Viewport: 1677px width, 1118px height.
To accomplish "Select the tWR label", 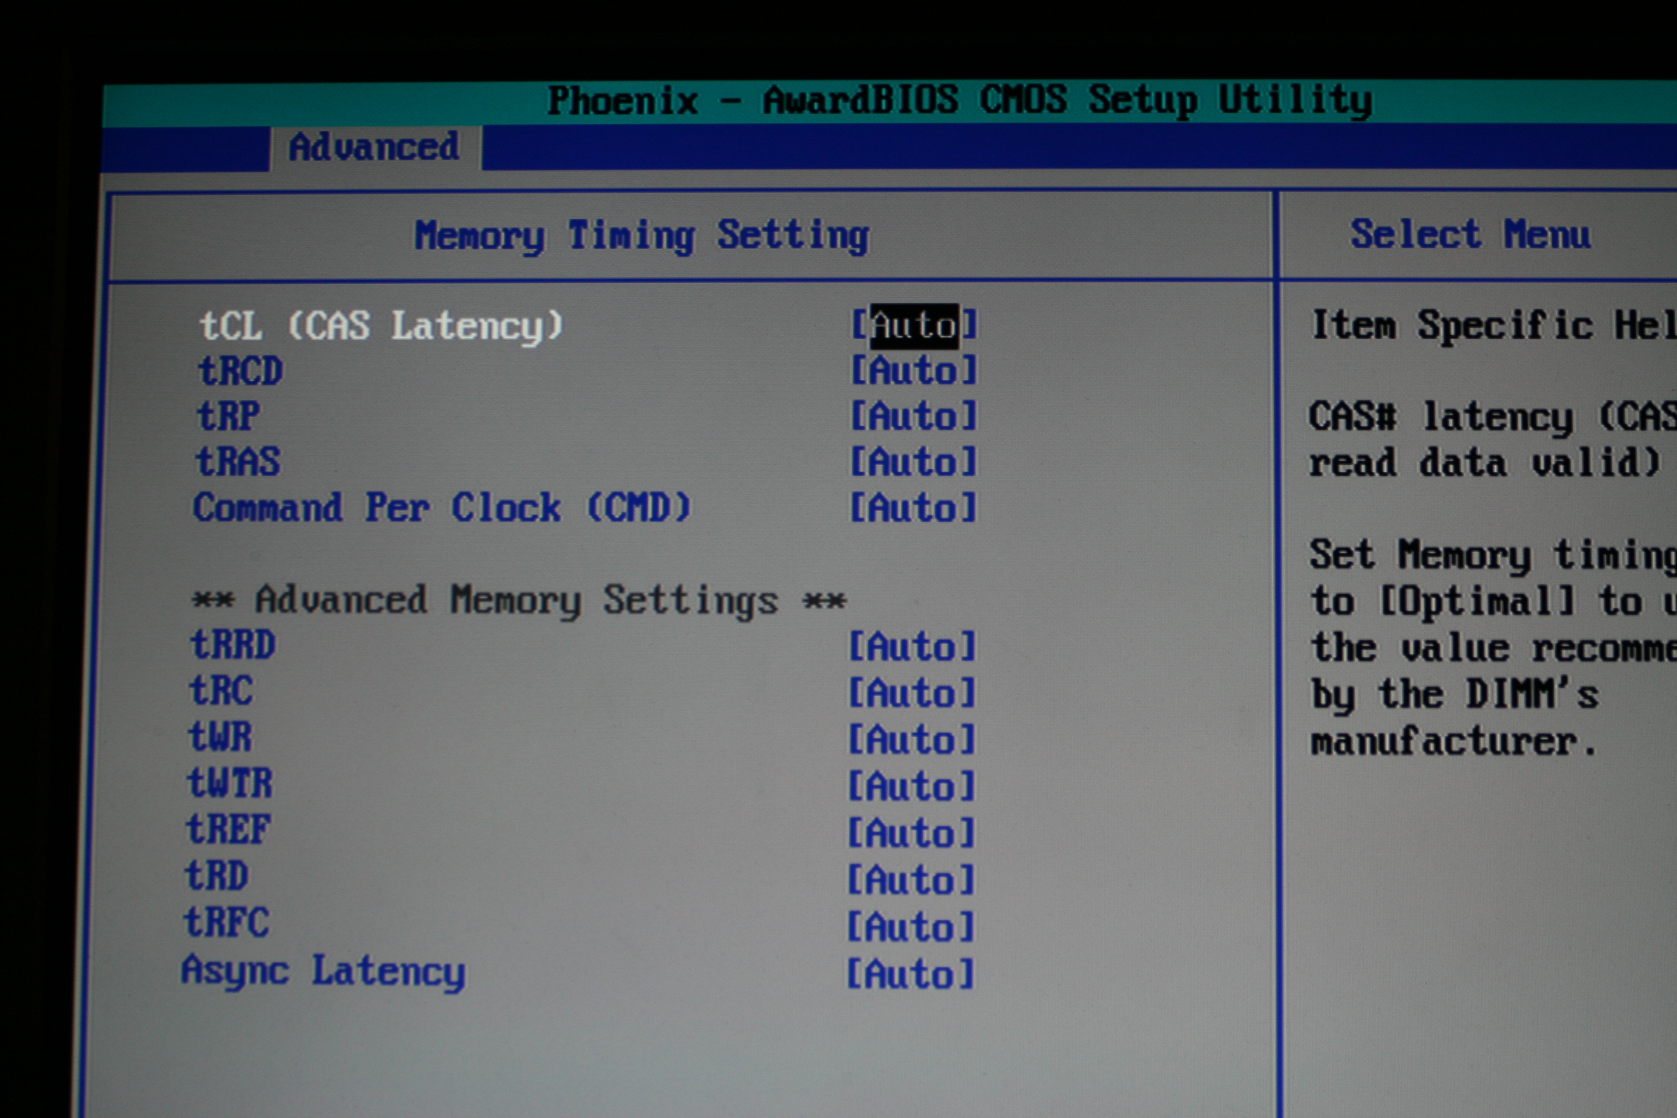I will click(220, 737).
